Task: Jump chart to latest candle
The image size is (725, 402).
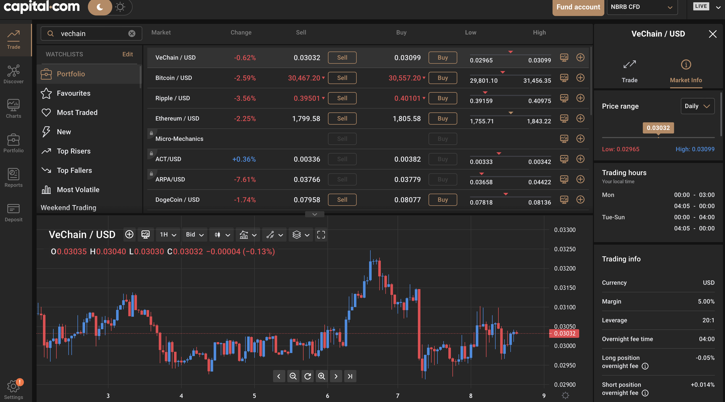Action: (x=350, y=376)
